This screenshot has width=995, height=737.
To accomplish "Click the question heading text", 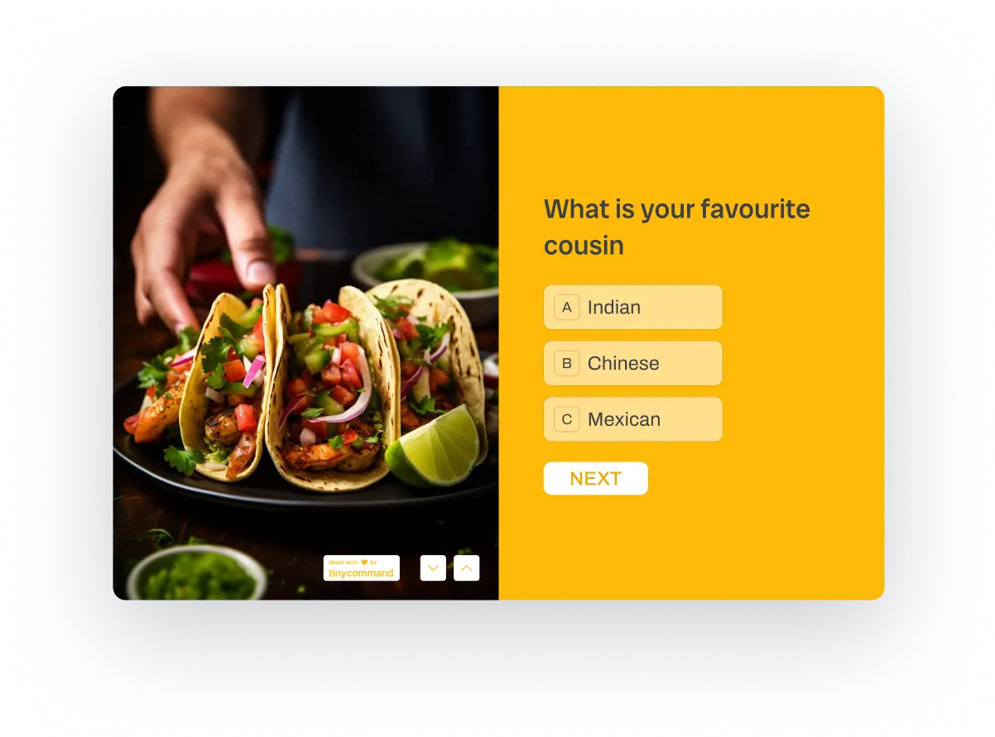I will 676,227.
